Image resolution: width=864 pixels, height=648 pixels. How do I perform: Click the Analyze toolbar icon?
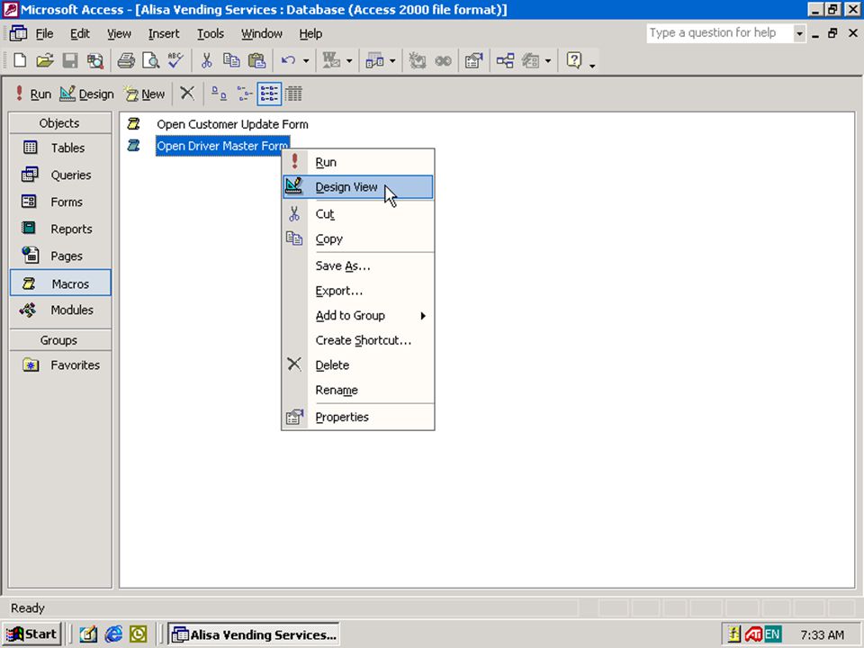click(374, 60)
